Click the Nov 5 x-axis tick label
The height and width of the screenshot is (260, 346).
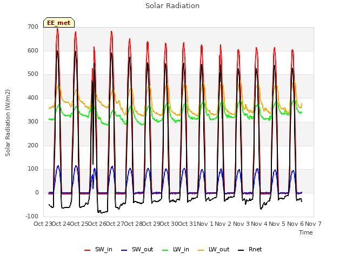tap(277, 224)
